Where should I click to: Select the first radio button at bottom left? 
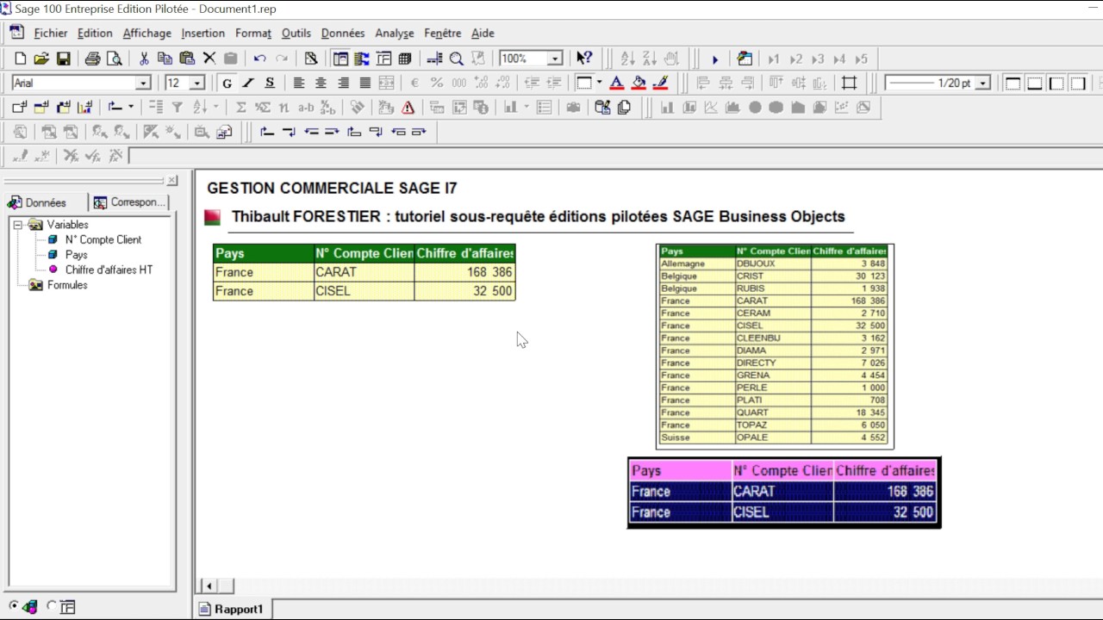click(x=13, y=606)
